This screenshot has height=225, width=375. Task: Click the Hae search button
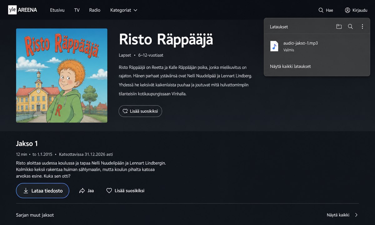click(326, 10)
